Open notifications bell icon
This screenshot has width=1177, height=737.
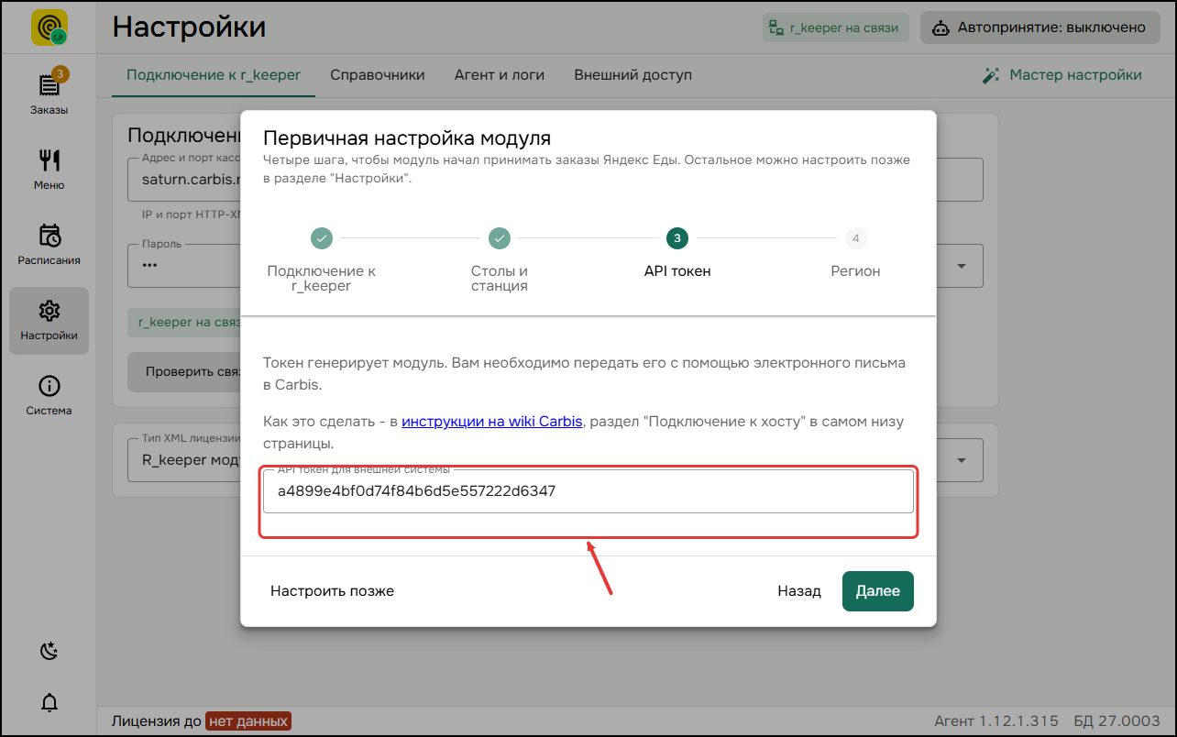(x=49, y=703)
